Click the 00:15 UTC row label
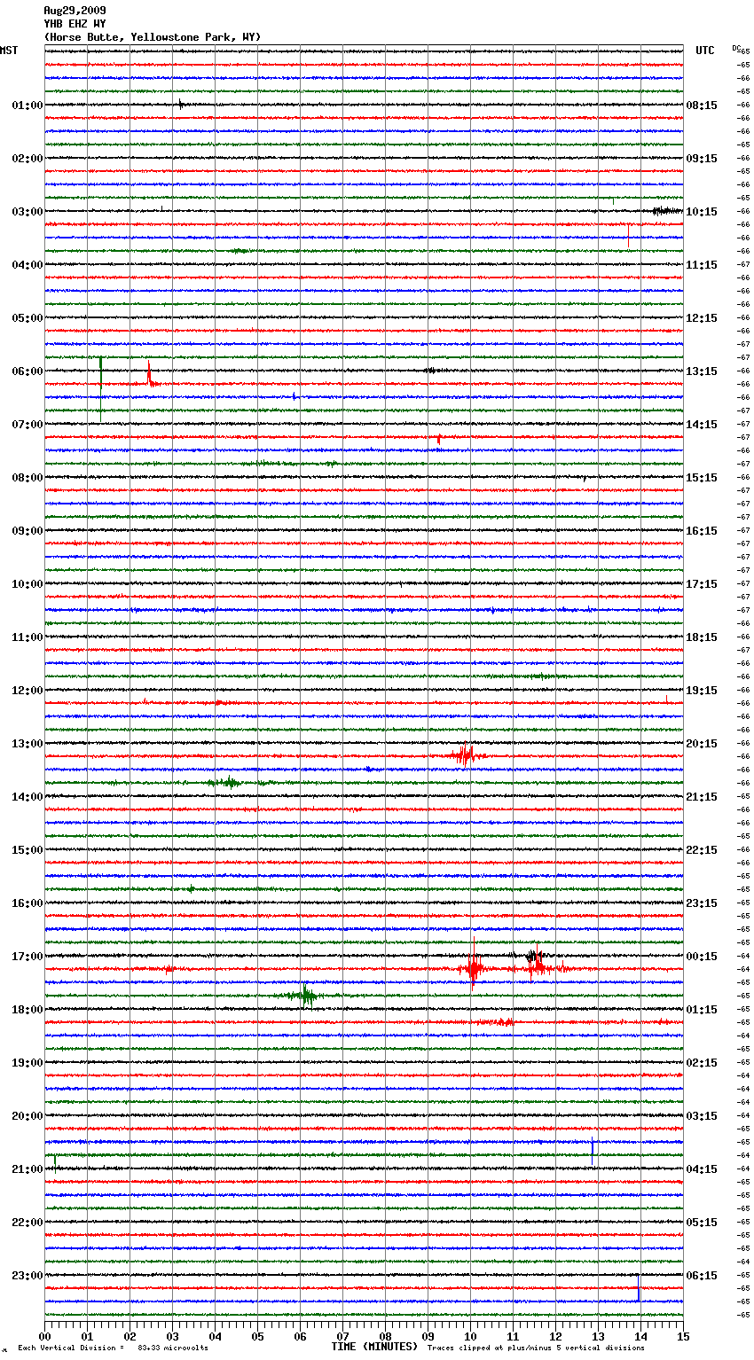 [702, 957]
